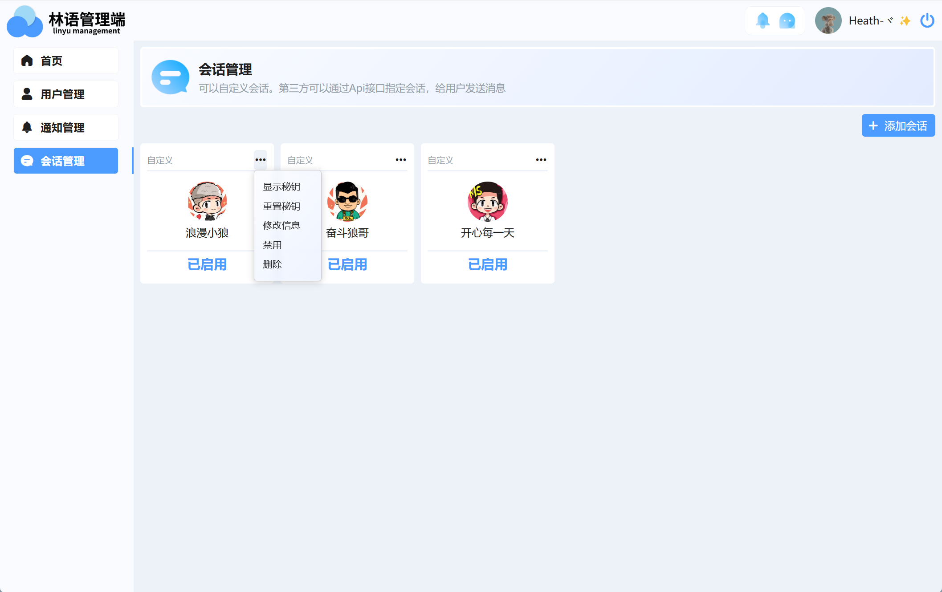942x592 pixels.
Task: Choose 显示秘钥 from the dropdown menu
Action: pos(281,187)
